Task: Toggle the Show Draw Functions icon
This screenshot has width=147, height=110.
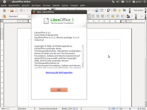Action: 109,10
